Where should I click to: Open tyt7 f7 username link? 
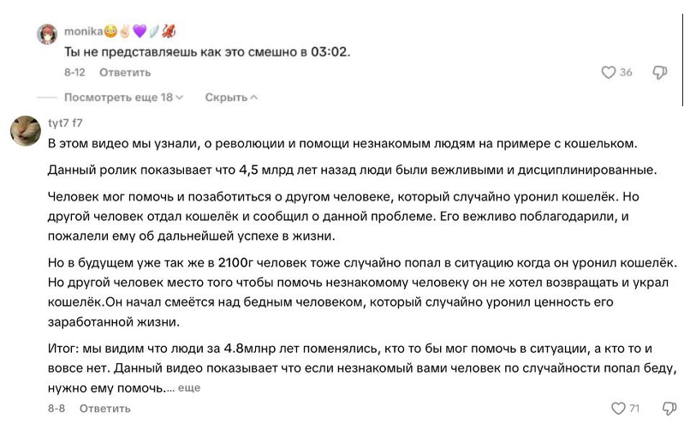[65, 122]
